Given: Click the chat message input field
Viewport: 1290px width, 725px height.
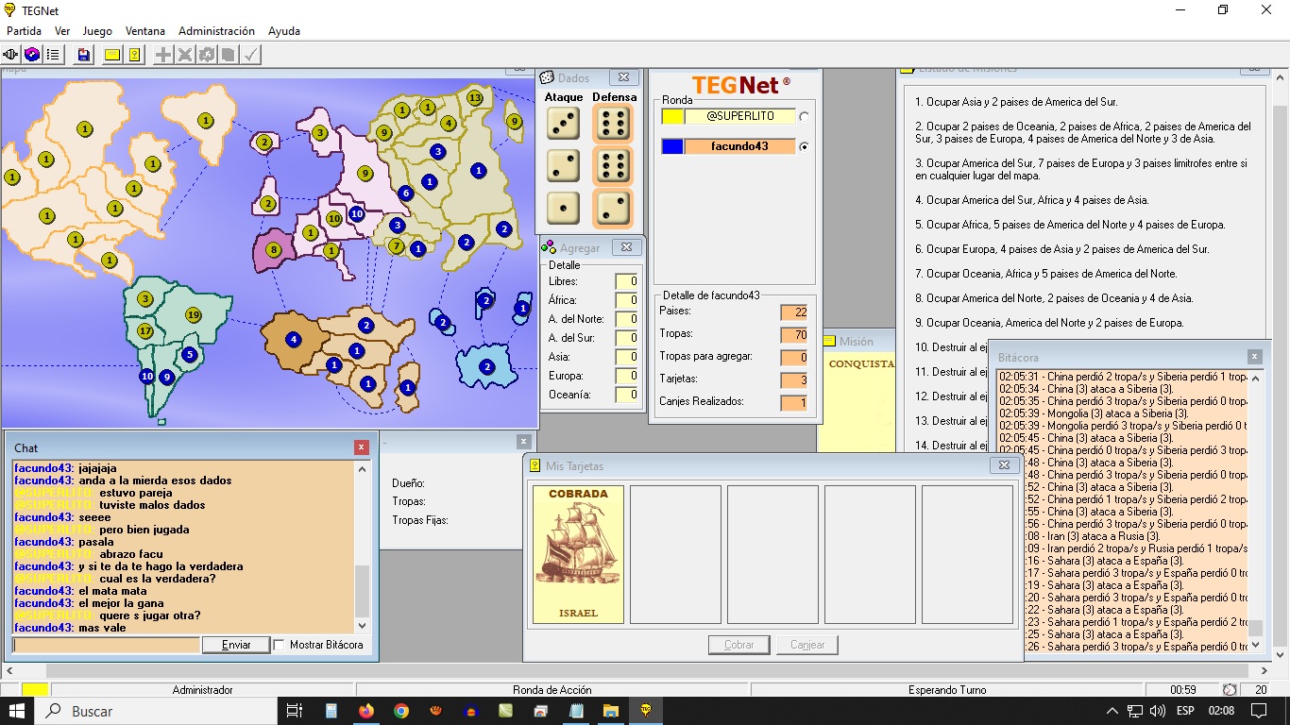Looking at the screenshot, I should point(107,645).
